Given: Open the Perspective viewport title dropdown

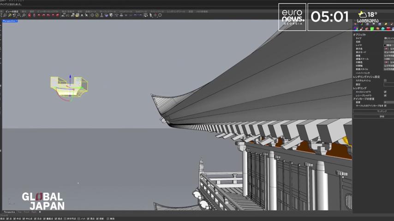Looking at the screenshot, I should (10, 21).
